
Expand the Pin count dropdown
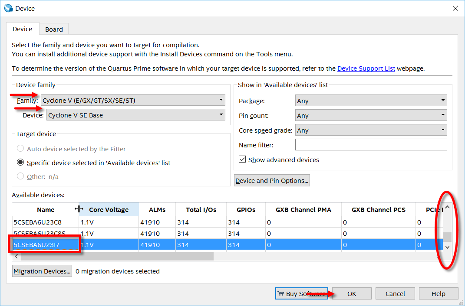(371, 115)
